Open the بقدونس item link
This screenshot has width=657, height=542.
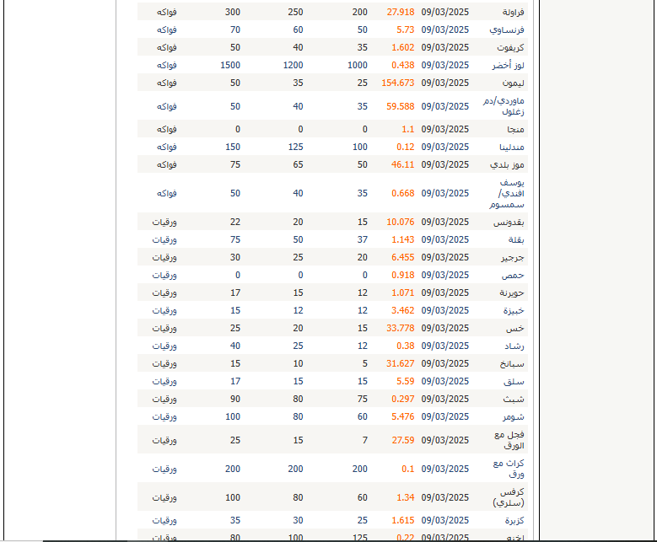pos(508,223)
